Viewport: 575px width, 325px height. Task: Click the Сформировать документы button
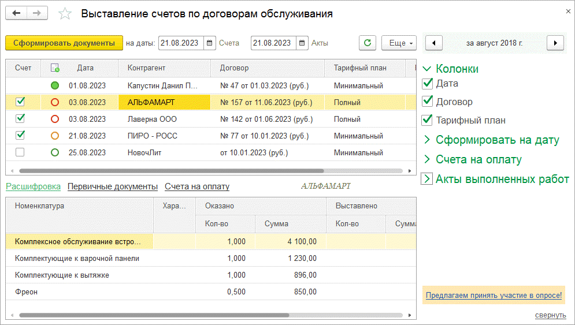coord(64,43)
